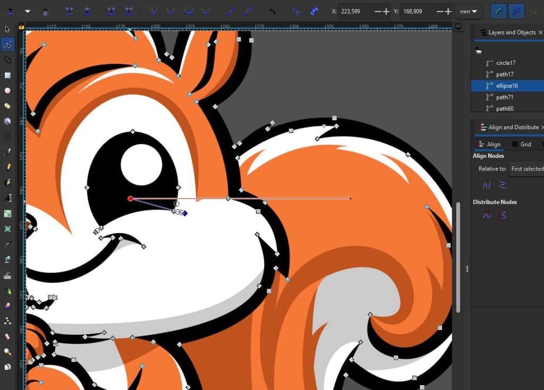Make selected nodes smooth
Screen dimensions: 544x390
click(x=171, y=12)
